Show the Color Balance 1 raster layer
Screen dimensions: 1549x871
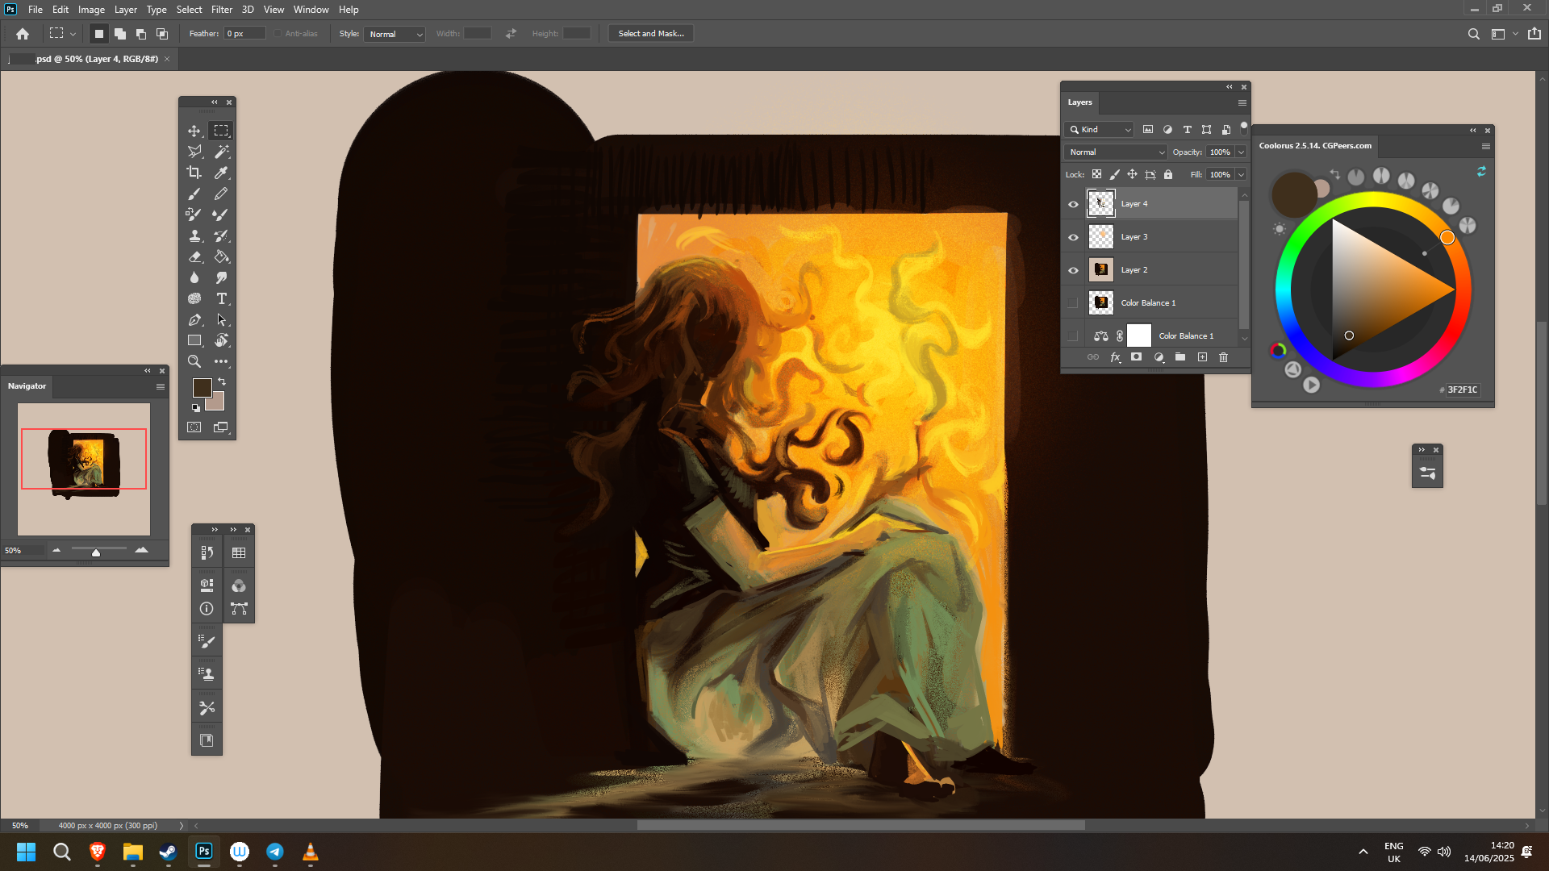pos(1073,303)
